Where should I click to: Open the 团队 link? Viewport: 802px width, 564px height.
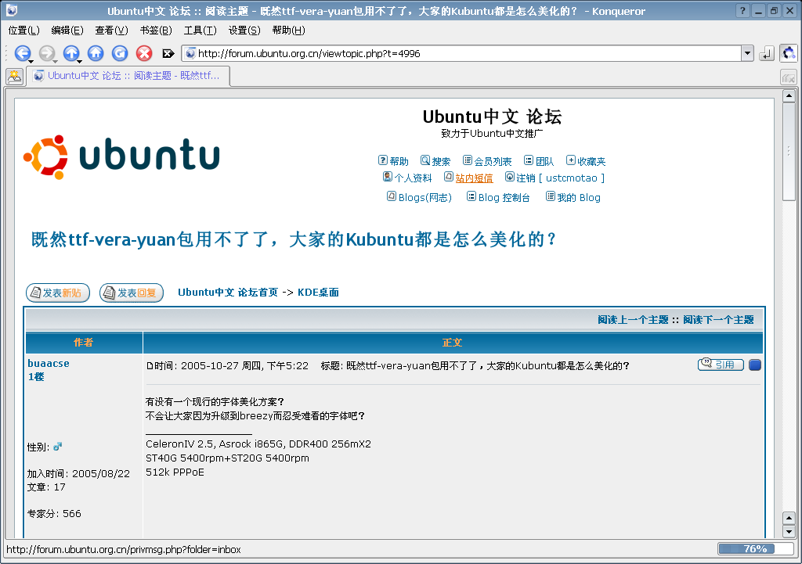545,161
